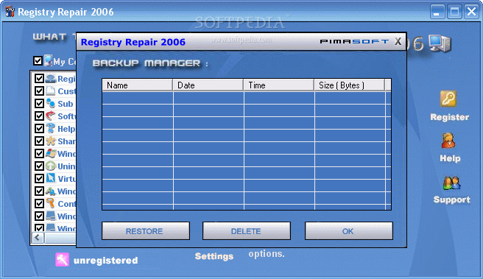Toggle the checkbox next to Regi item
Viewport: 483px width, 279px height.
pos(39,78)
